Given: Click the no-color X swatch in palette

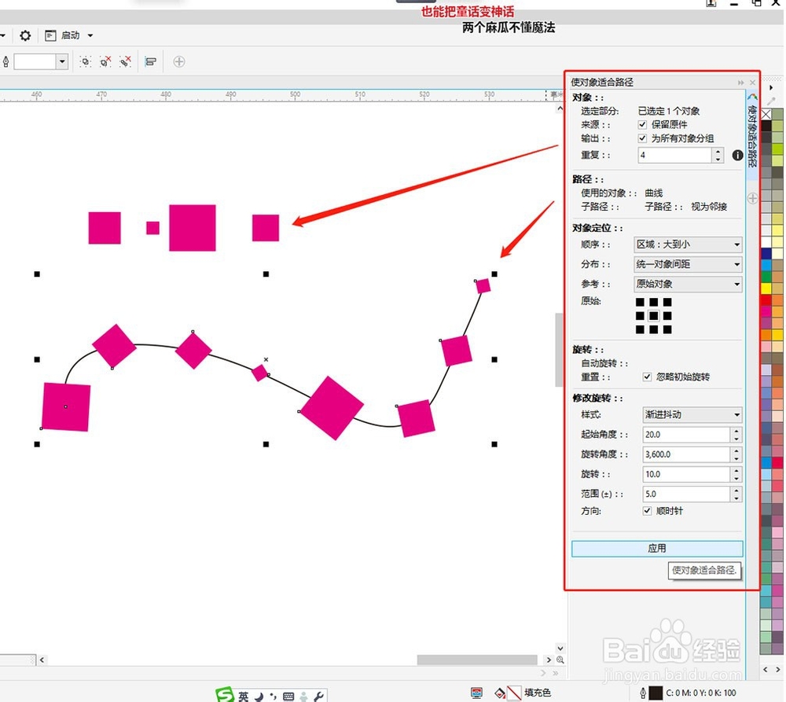Looking at the screenshot, I should [766, 114].
